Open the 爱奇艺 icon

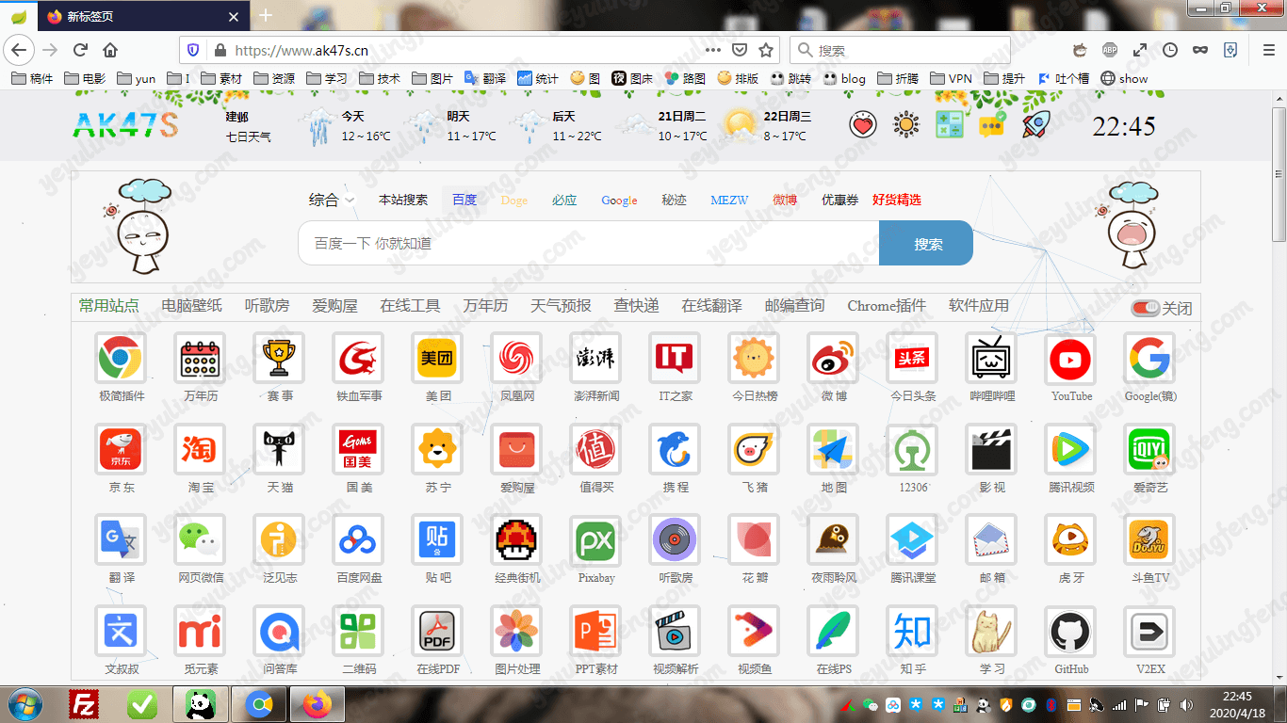[1149, 450]
